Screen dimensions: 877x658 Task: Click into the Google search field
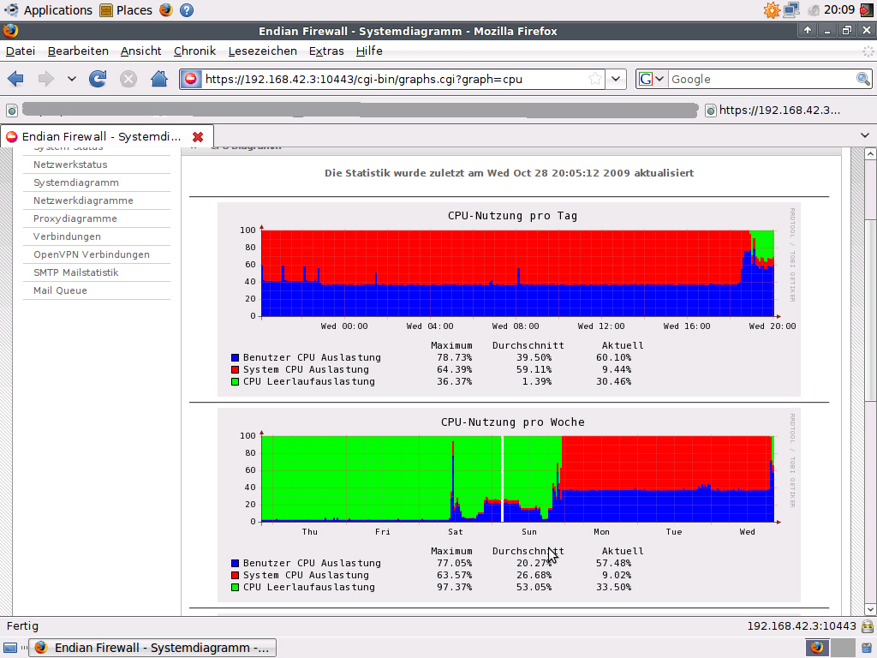[x=761, y=79]
